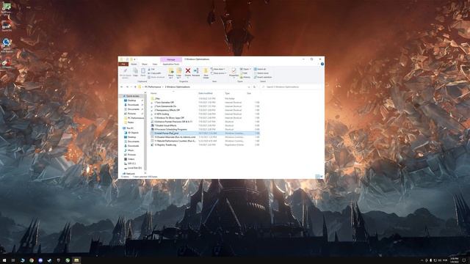Select the first folder in the file list
The image size is (470, 264).
pyautogui.click(x=157, y=98)
